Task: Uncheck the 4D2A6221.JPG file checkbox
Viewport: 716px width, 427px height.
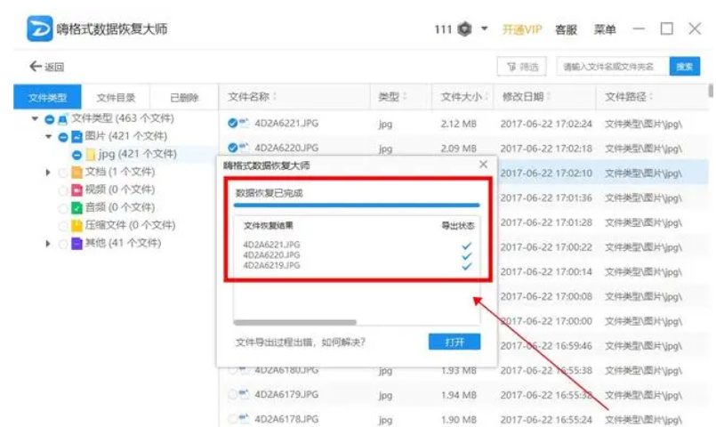Action: (233, 123)
